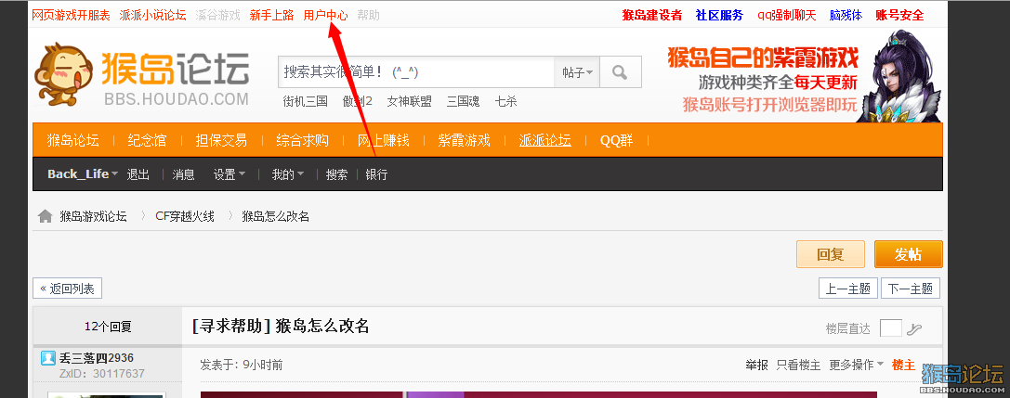
Task: Open the 紫霞游戏 nav tab
Action: pos(465,140)
